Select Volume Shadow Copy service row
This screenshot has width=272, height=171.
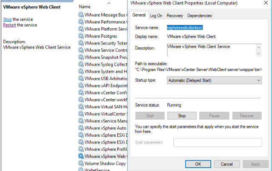tap(105, 163)
